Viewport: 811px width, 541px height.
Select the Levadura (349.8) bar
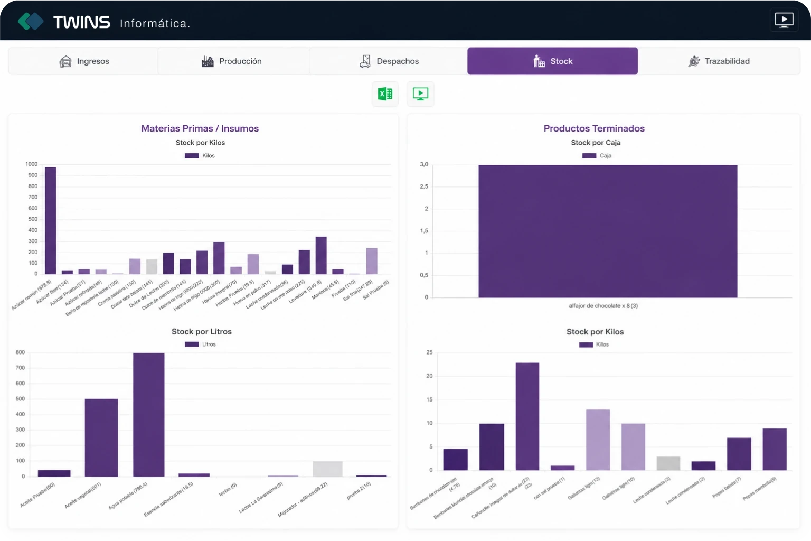(x=321, y=255)
